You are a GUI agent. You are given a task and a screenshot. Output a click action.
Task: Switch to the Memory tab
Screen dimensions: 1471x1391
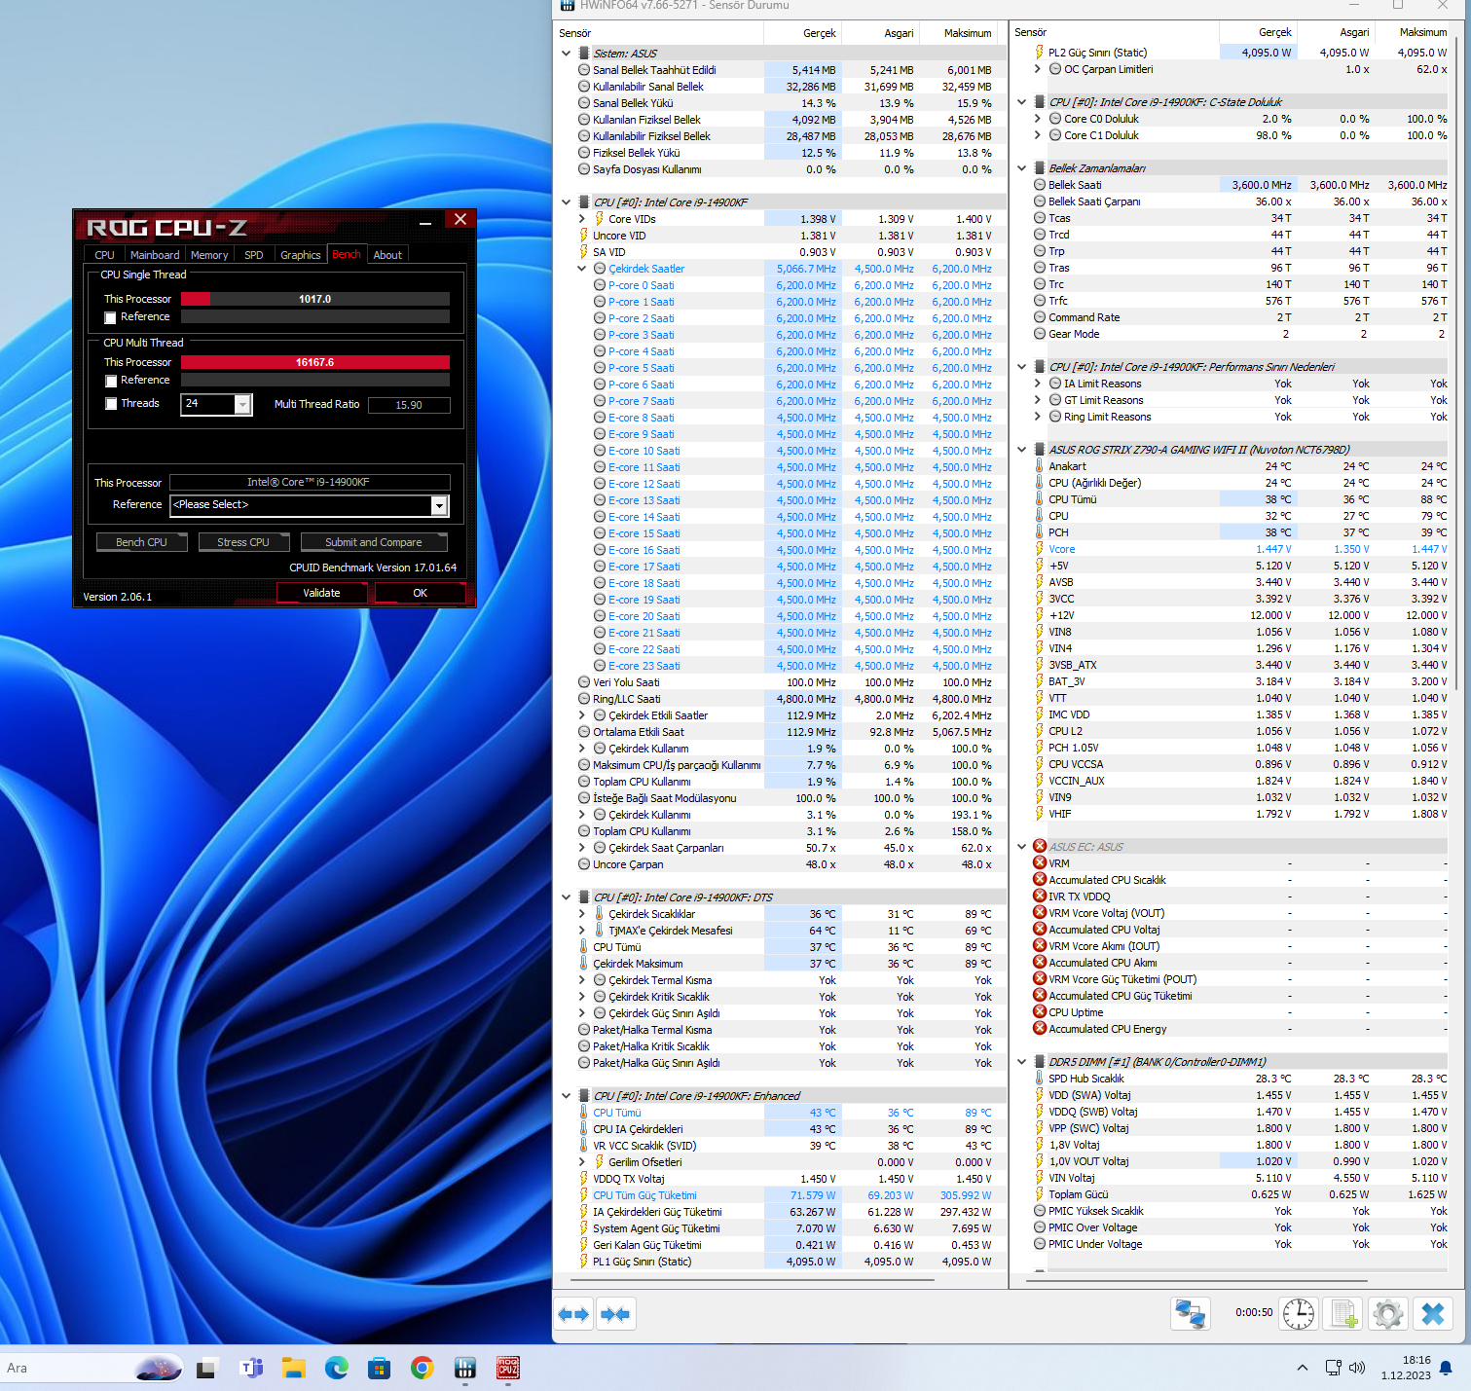tap(209, 255)
